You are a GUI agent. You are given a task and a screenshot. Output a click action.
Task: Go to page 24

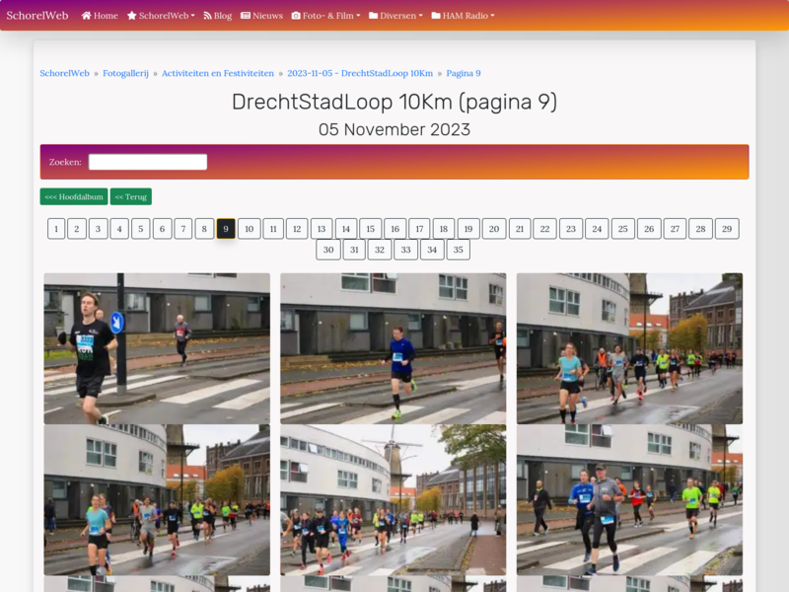tap(597, 229)
